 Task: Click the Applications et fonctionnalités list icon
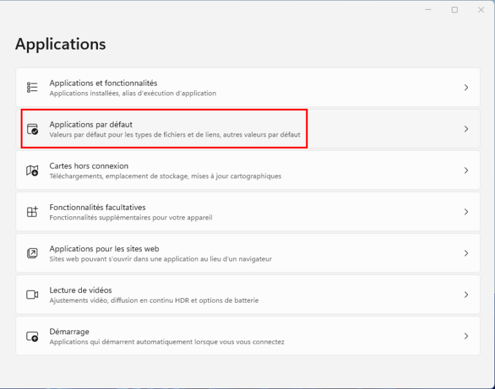[32, 88]
